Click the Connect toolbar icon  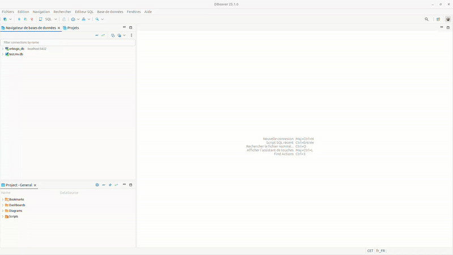pos(19,19)
